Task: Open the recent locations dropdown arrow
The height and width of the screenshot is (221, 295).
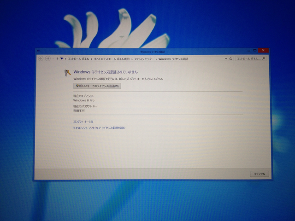Action: [x=53, y=59]
